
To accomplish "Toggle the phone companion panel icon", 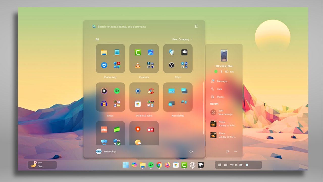I will click(x=196, y=27).
